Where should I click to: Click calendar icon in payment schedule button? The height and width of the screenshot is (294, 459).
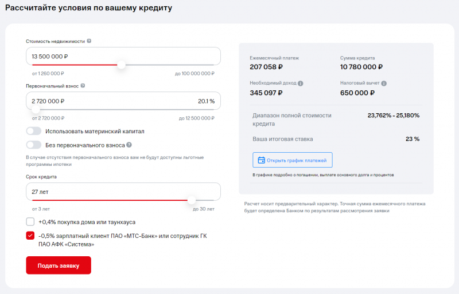point(262,160)
